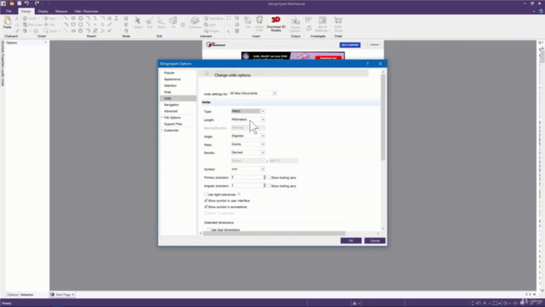Viewport: 545px width, 307px height.
Task: Enable Use tight tolerances checkbox
Action: 206,194
